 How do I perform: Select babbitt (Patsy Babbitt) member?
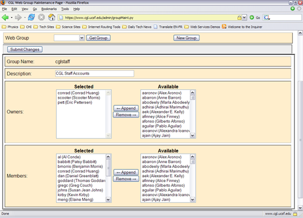point(77,162)
